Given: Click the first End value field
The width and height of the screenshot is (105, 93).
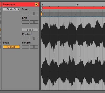Looking at the screenshot, I should coord(26,22).
